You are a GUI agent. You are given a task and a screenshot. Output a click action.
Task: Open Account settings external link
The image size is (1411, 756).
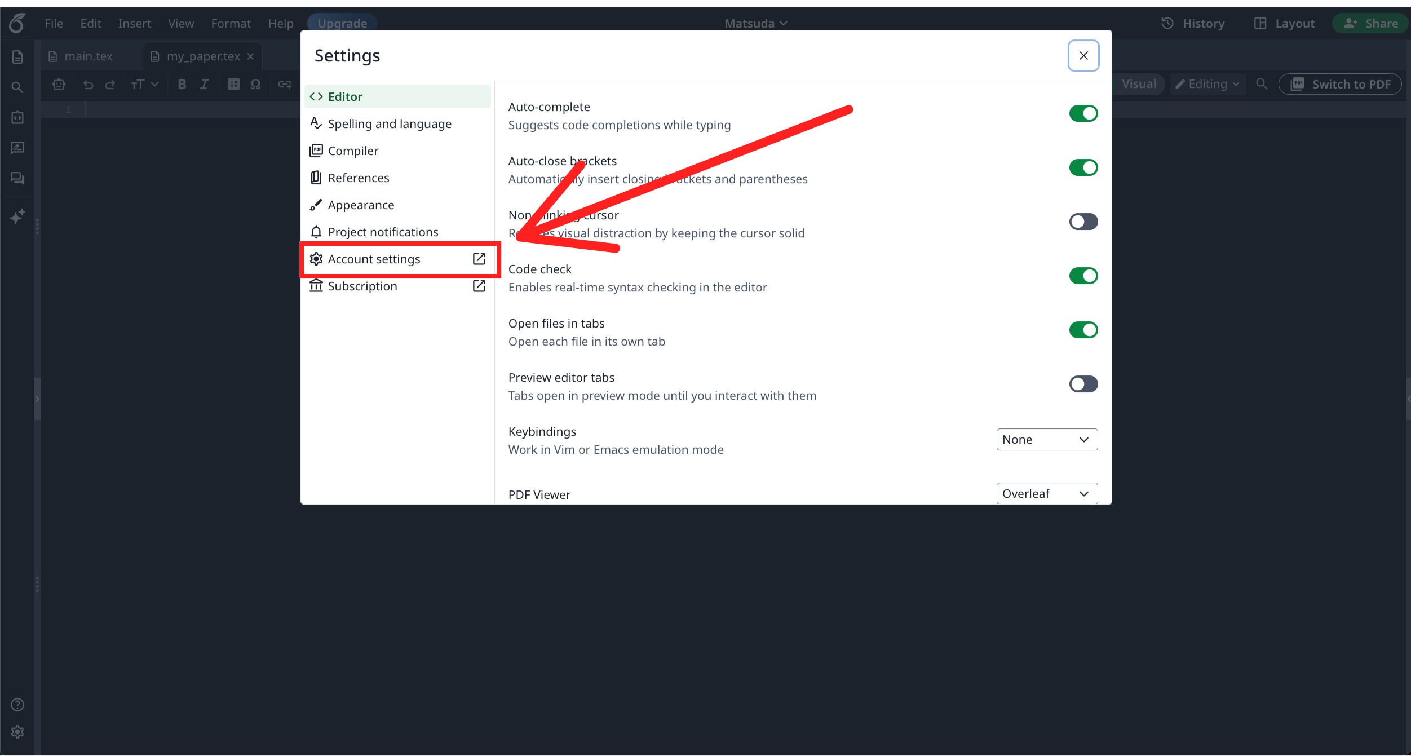pyautogui.click(x=397, y=259)
